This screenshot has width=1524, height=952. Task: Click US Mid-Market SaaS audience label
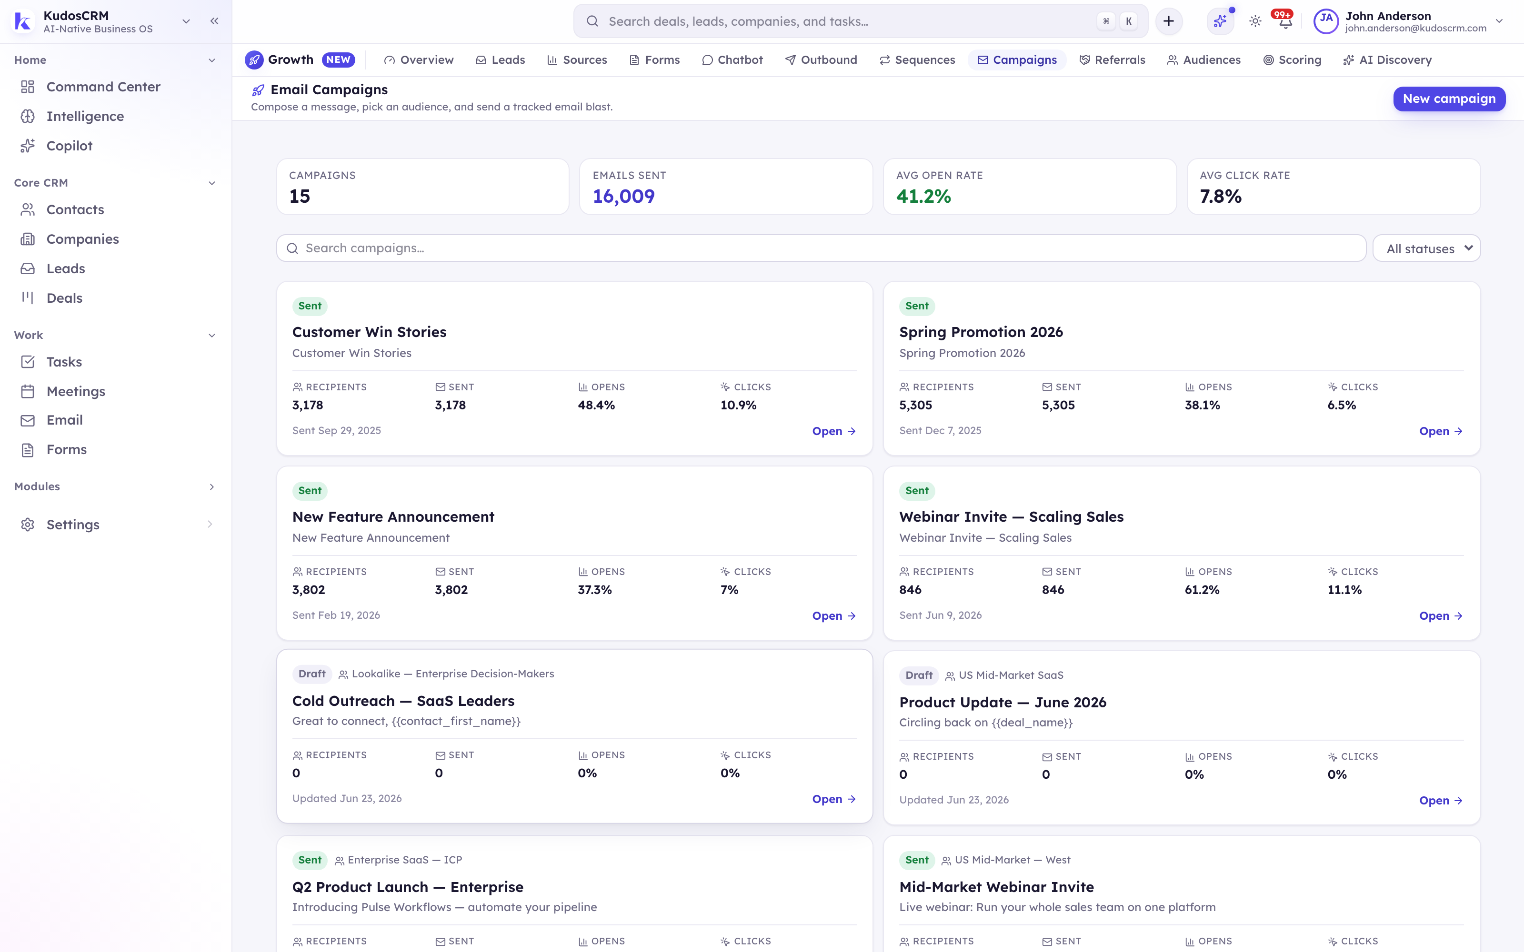click(1011, 675)
